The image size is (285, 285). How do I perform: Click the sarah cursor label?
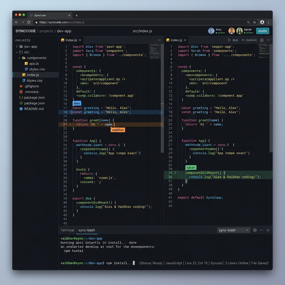click(x=191, y=168)
